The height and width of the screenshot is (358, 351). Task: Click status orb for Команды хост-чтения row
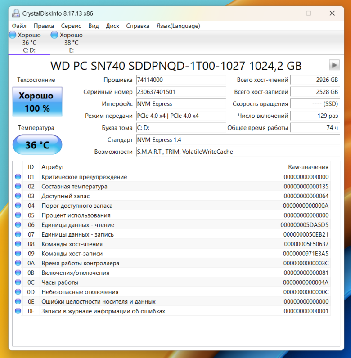(18, 244)
